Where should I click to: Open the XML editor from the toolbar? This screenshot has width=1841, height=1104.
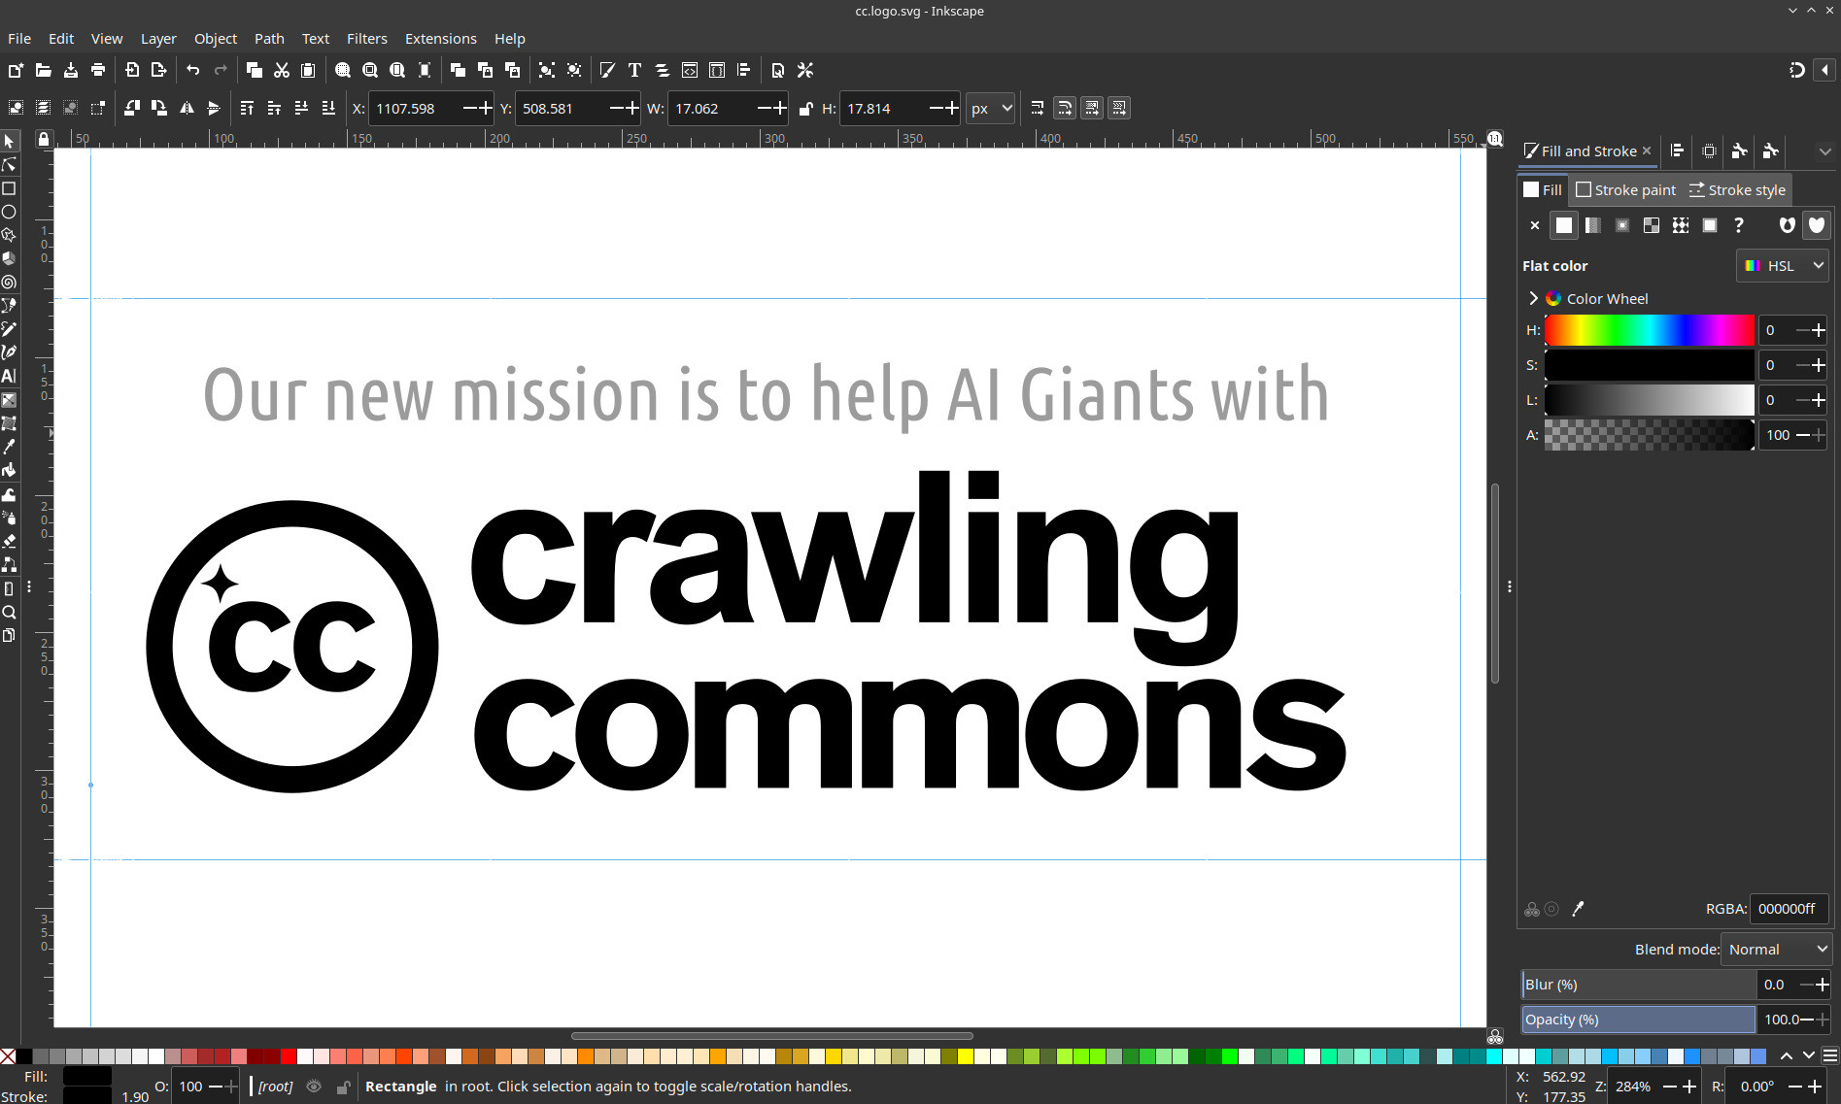[689, 70]
